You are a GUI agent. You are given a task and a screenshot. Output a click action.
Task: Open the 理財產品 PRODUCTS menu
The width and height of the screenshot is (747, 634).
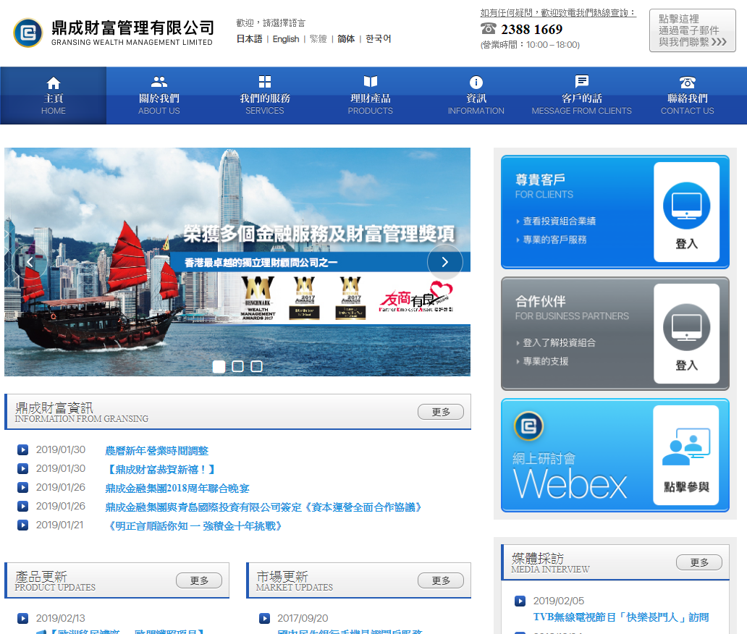[371, 96]
